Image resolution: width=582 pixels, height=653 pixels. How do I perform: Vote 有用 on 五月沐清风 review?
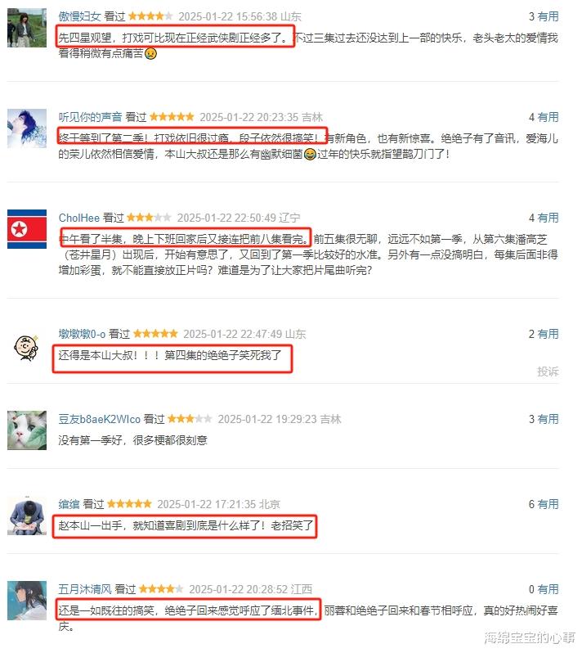click(x=548, y=590)
